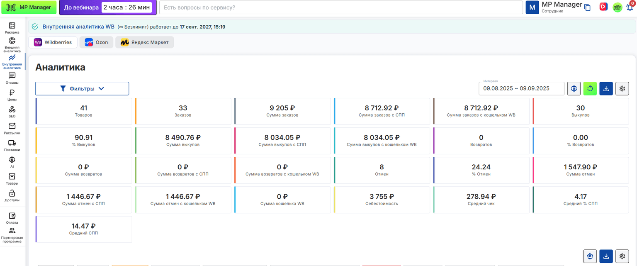Open Внешняя аналитика in the sidebar

tap(12, 45)
